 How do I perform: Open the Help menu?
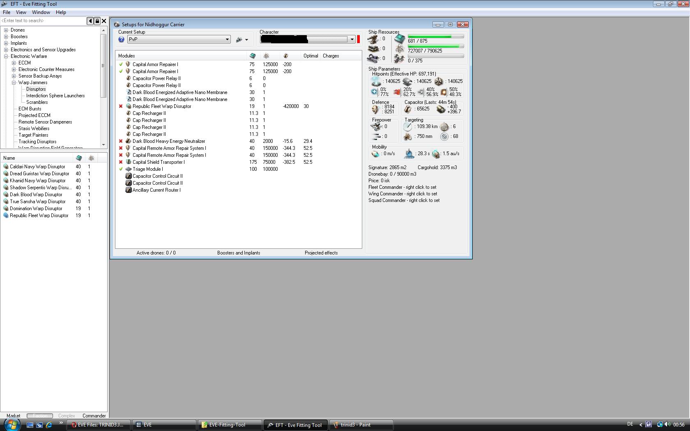pos(61,12)
